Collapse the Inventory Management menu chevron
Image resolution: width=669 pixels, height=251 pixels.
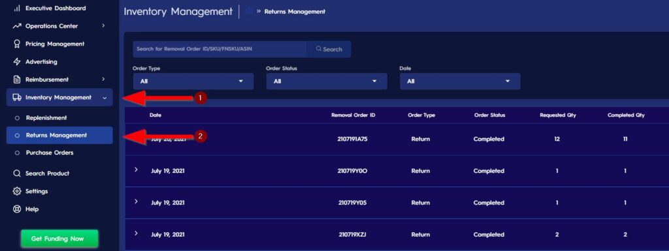point(105,98)
